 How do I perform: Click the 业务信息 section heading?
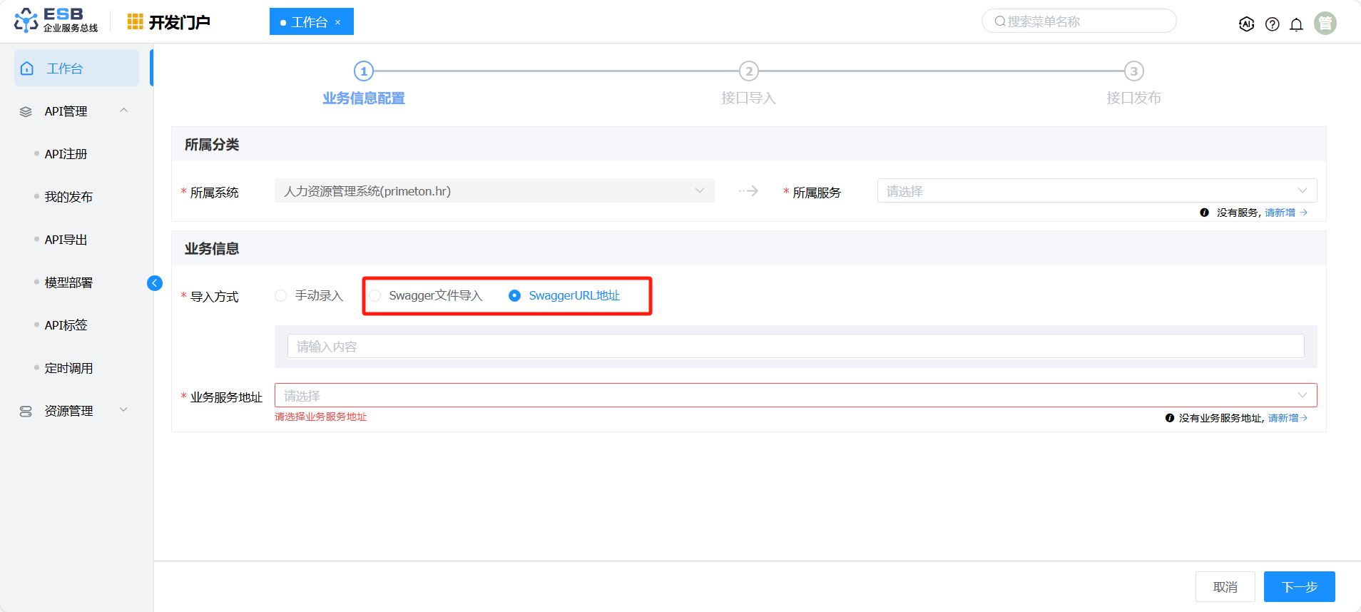point(212,248)
